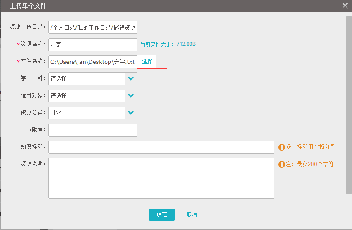Click the orange warning icon beside 注：最多200个字符
Viewport: 352px width, 230px height.
click(x=281, y=164)
